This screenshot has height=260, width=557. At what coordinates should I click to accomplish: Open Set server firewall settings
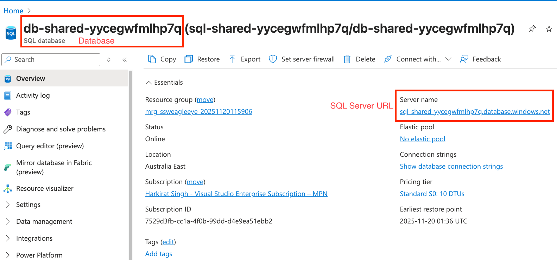(x=302, y=59)
